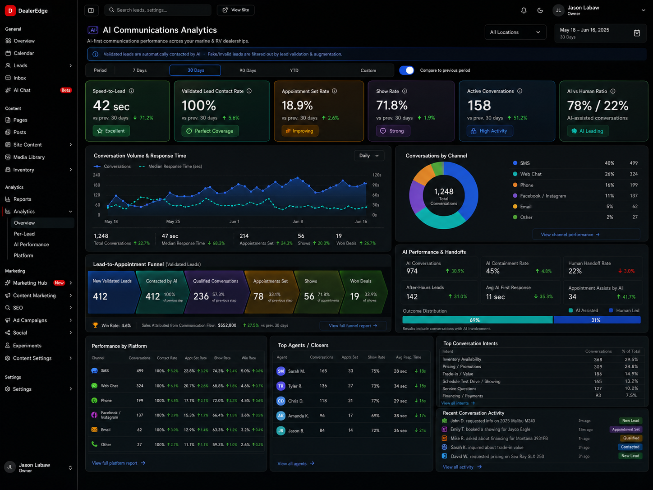The image size is (653, 490).
Task: Select the 90 Days period tab
Action: click(248, 70)
